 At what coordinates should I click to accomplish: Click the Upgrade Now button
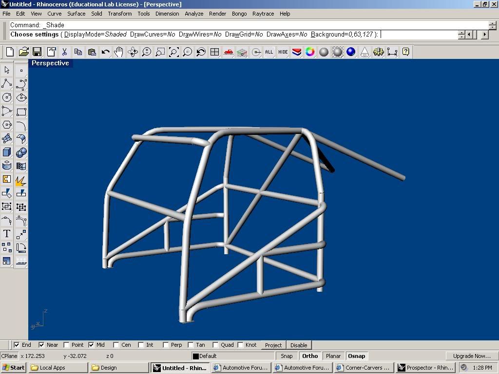click(x=471, y=356)
